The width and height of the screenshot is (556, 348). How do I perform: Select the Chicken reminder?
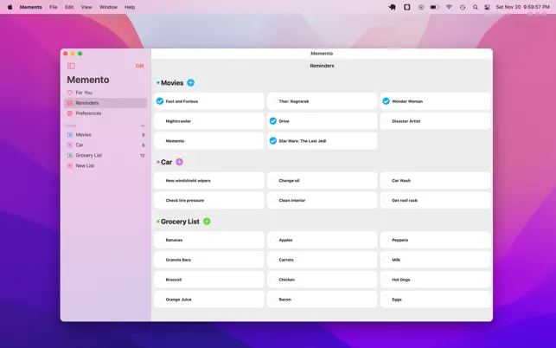point(322,280)
